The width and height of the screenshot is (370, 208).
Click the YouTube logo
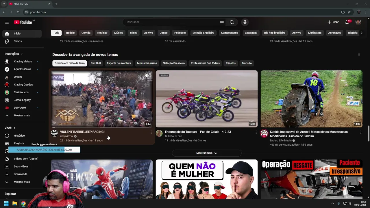coord(23,22)
